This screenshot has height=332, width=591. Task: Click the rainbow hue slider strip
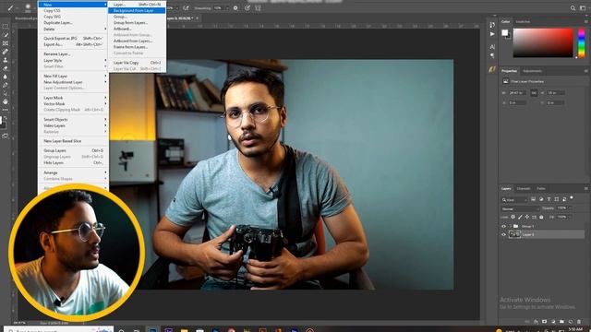pos(581,42)
